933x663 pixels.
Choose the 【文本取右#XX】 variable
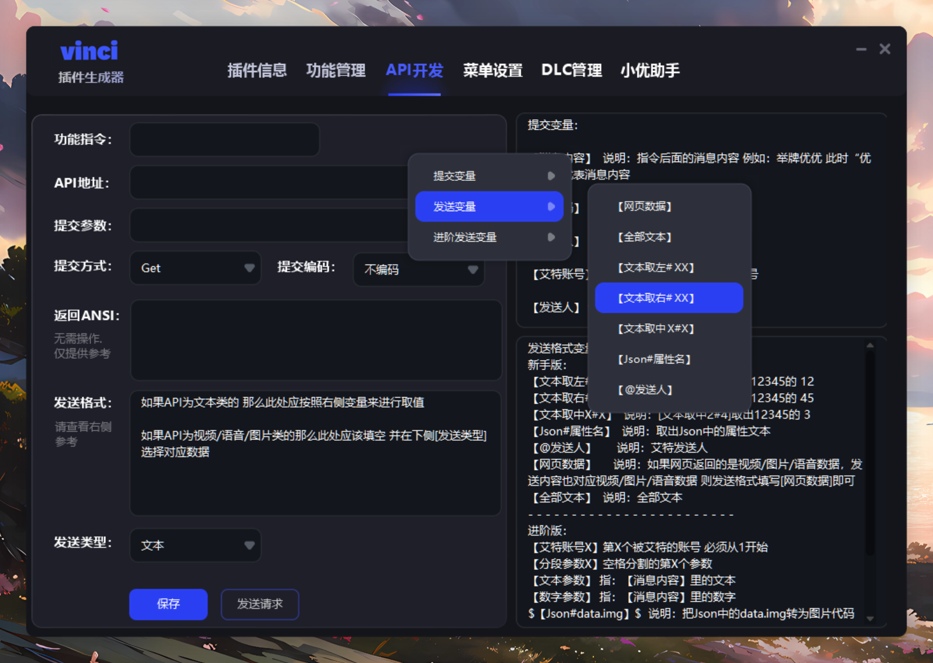click(656, 297)
